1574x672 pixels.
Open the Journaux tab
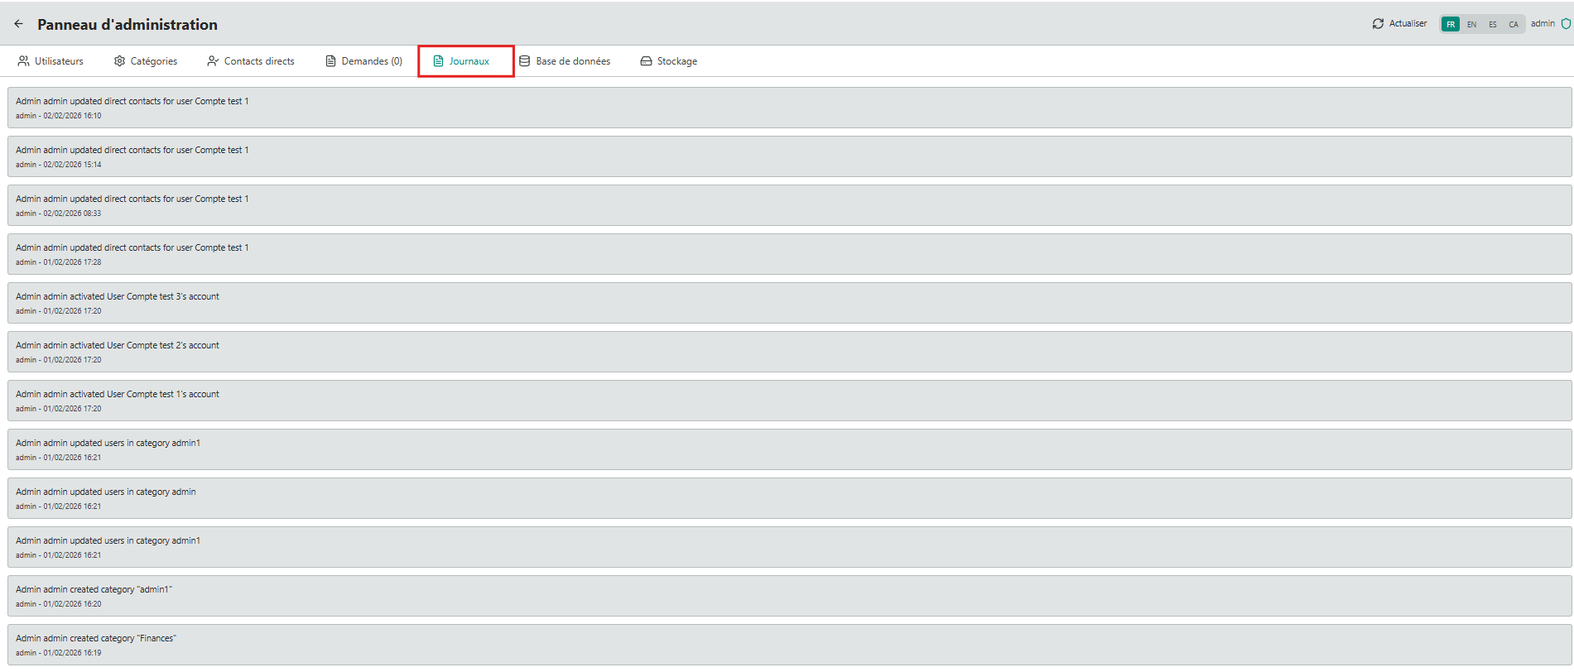pyautogui.click(x=467, y=61)
